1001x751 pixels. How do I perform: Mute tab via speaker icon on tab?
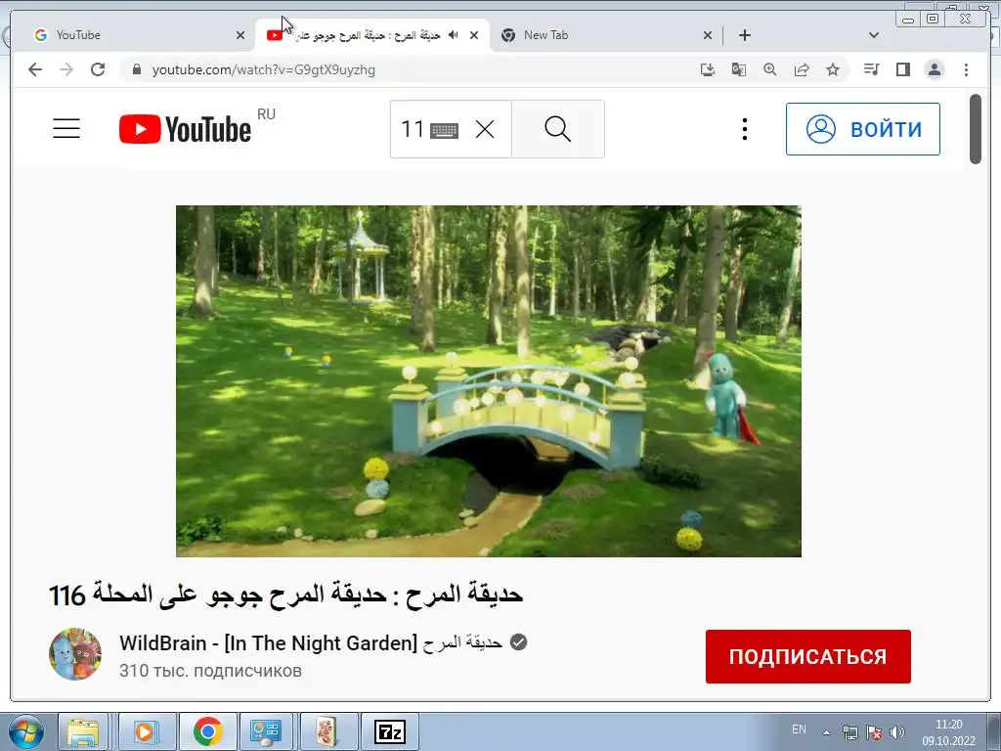pyautogui.click(x=454, y=35)
